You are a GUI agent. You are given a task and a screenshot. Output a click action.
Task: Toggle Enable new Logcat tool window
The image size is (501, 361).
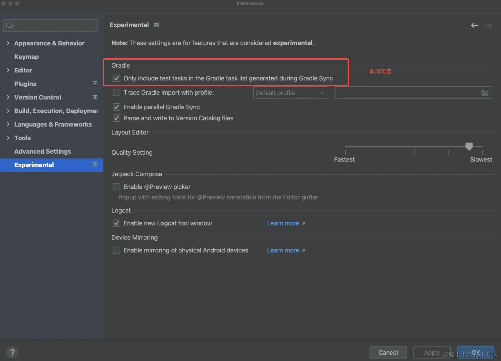click(x=117, y=223)
